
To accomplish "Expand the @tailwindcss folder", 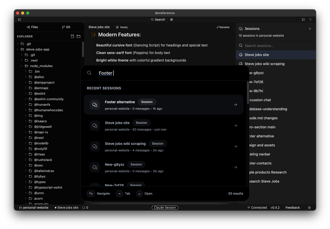I will pyautogui.click(x=26, y=171).
